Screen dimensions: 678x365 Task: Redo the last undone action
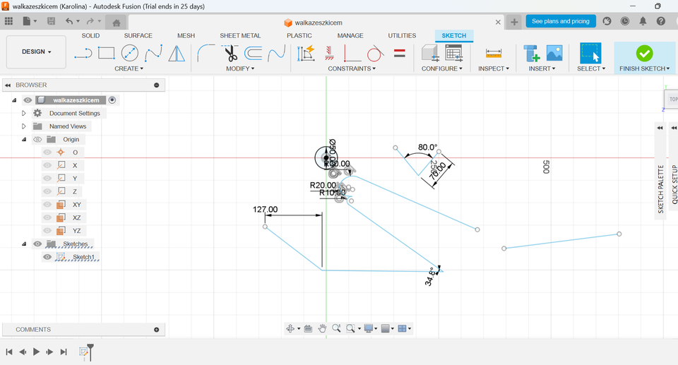tap(90, 21)
